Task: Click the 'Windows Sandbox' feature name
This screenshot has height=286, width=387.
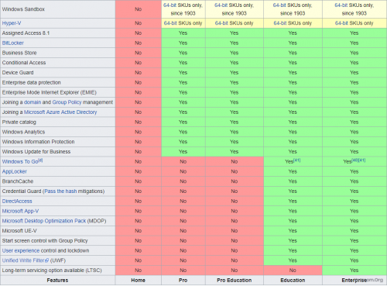Action: [x=23, y=9]
